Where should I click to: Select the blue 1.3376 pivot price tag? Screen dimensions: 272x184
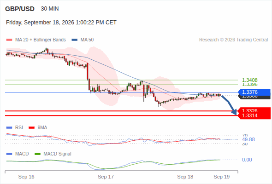click(x=254, y=92)
